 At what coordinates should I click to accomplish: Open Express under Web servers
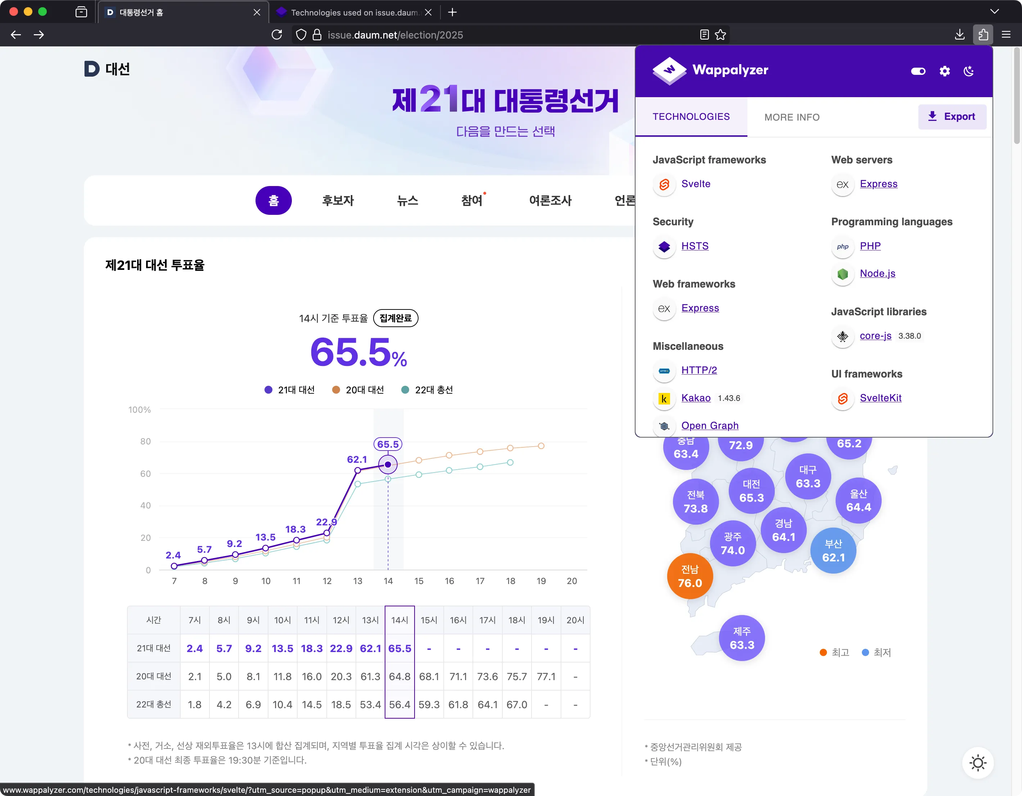(x=878, y=184)
